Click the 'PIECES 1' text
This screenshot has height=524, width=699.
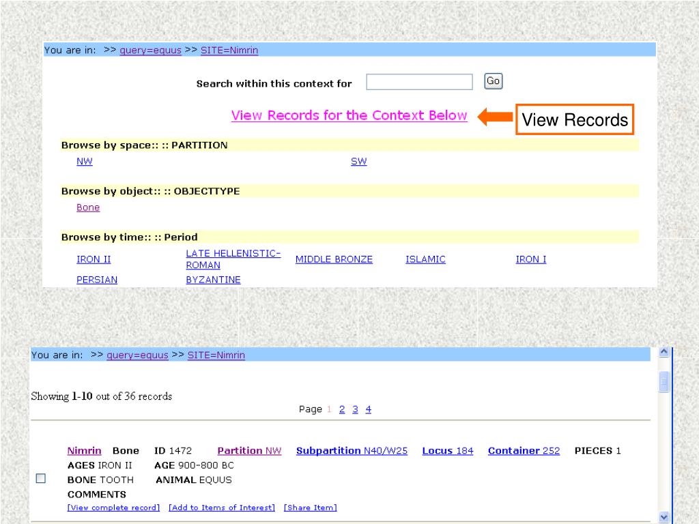[x=597, y=450]
